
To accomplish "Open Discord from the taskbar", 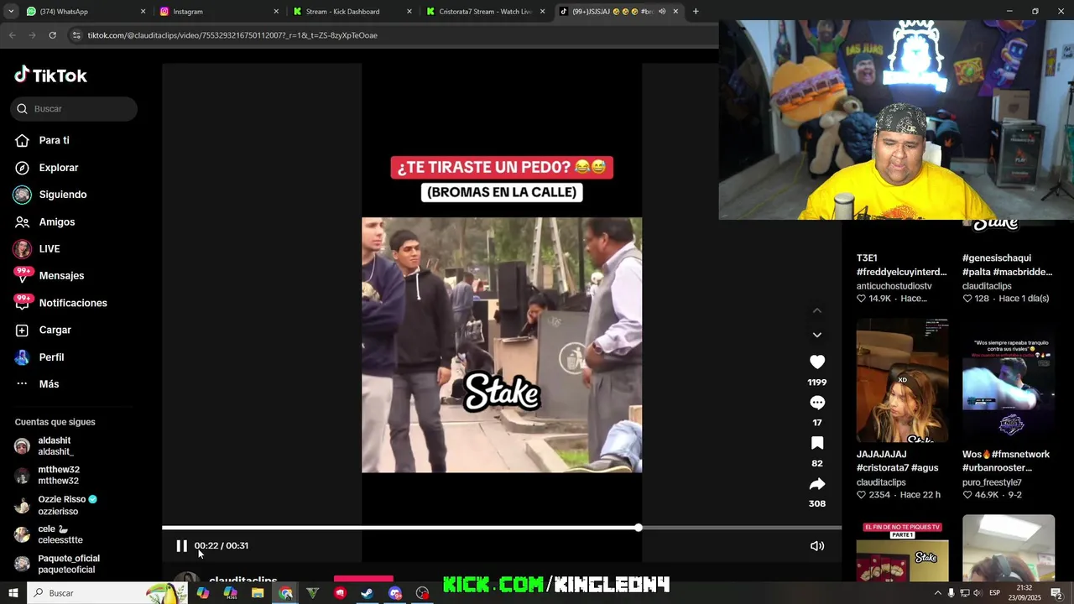I will [395, 593].
